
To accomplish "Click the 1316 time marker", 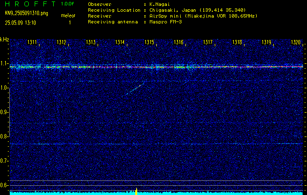I will [x=179, y=42].
